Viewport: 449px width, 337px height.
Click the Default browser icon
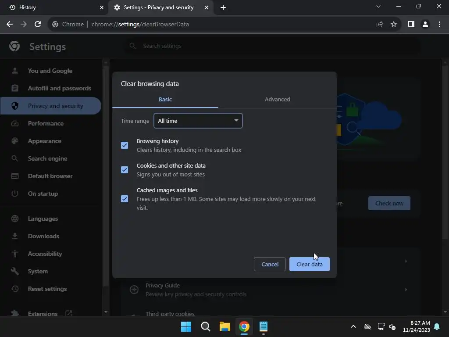point(15,176)
